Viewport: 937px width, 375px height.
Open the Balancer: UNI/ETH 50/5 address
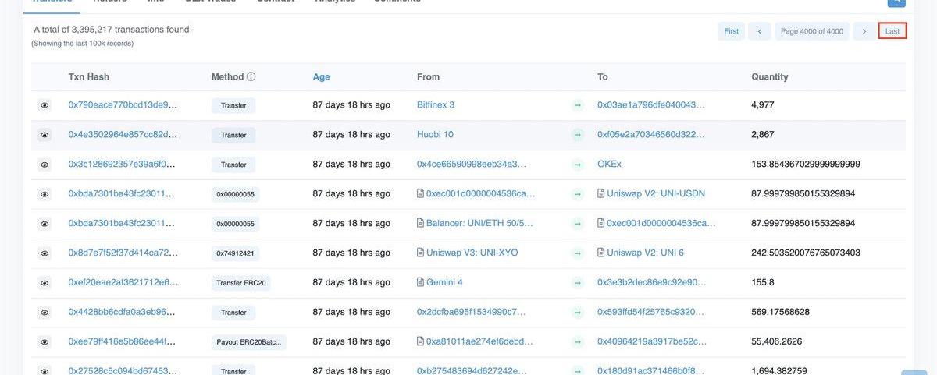(x=479, y=223)
